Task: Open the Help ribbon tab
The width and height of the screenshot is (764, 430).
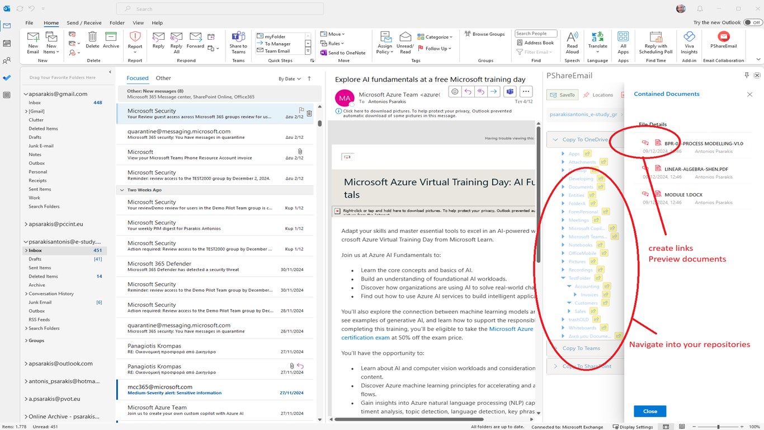Action: (x=157, y=23)
